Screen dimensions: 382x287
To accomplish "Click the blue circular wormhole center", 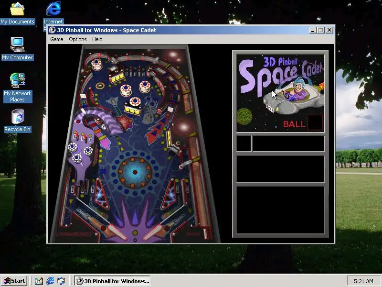I will 135,172.
